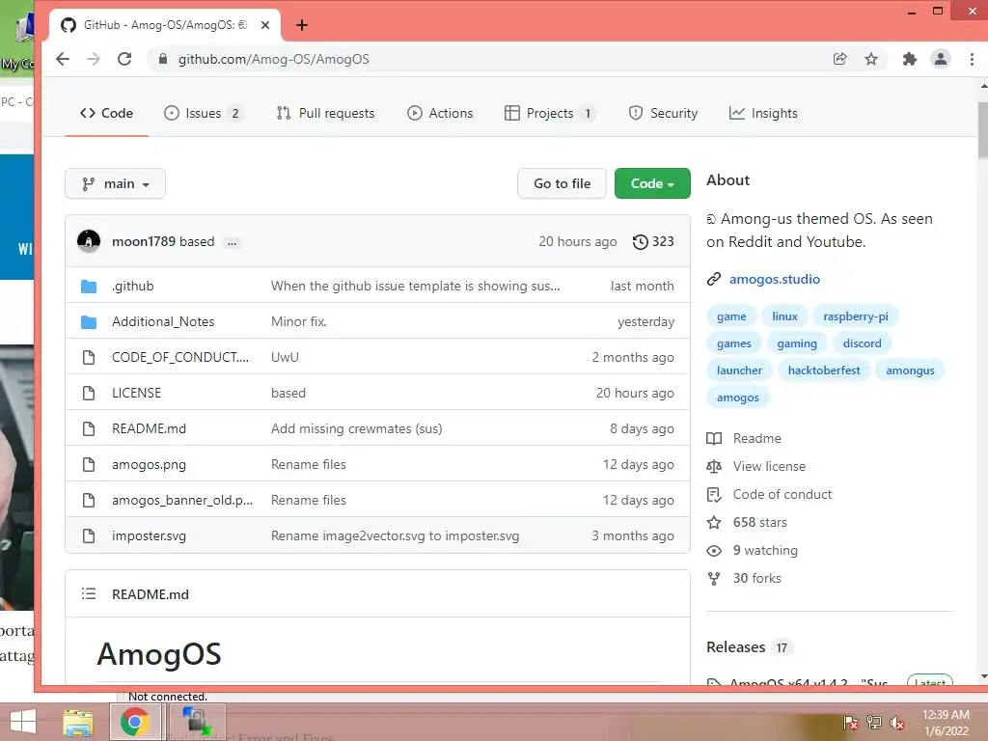
Task: Open the Actions tab
Action: coord(440,114)
